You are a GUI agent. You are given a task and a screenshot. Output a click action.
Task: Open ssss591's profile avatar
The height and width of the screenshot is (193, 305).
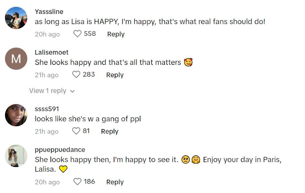pos(16,115)
